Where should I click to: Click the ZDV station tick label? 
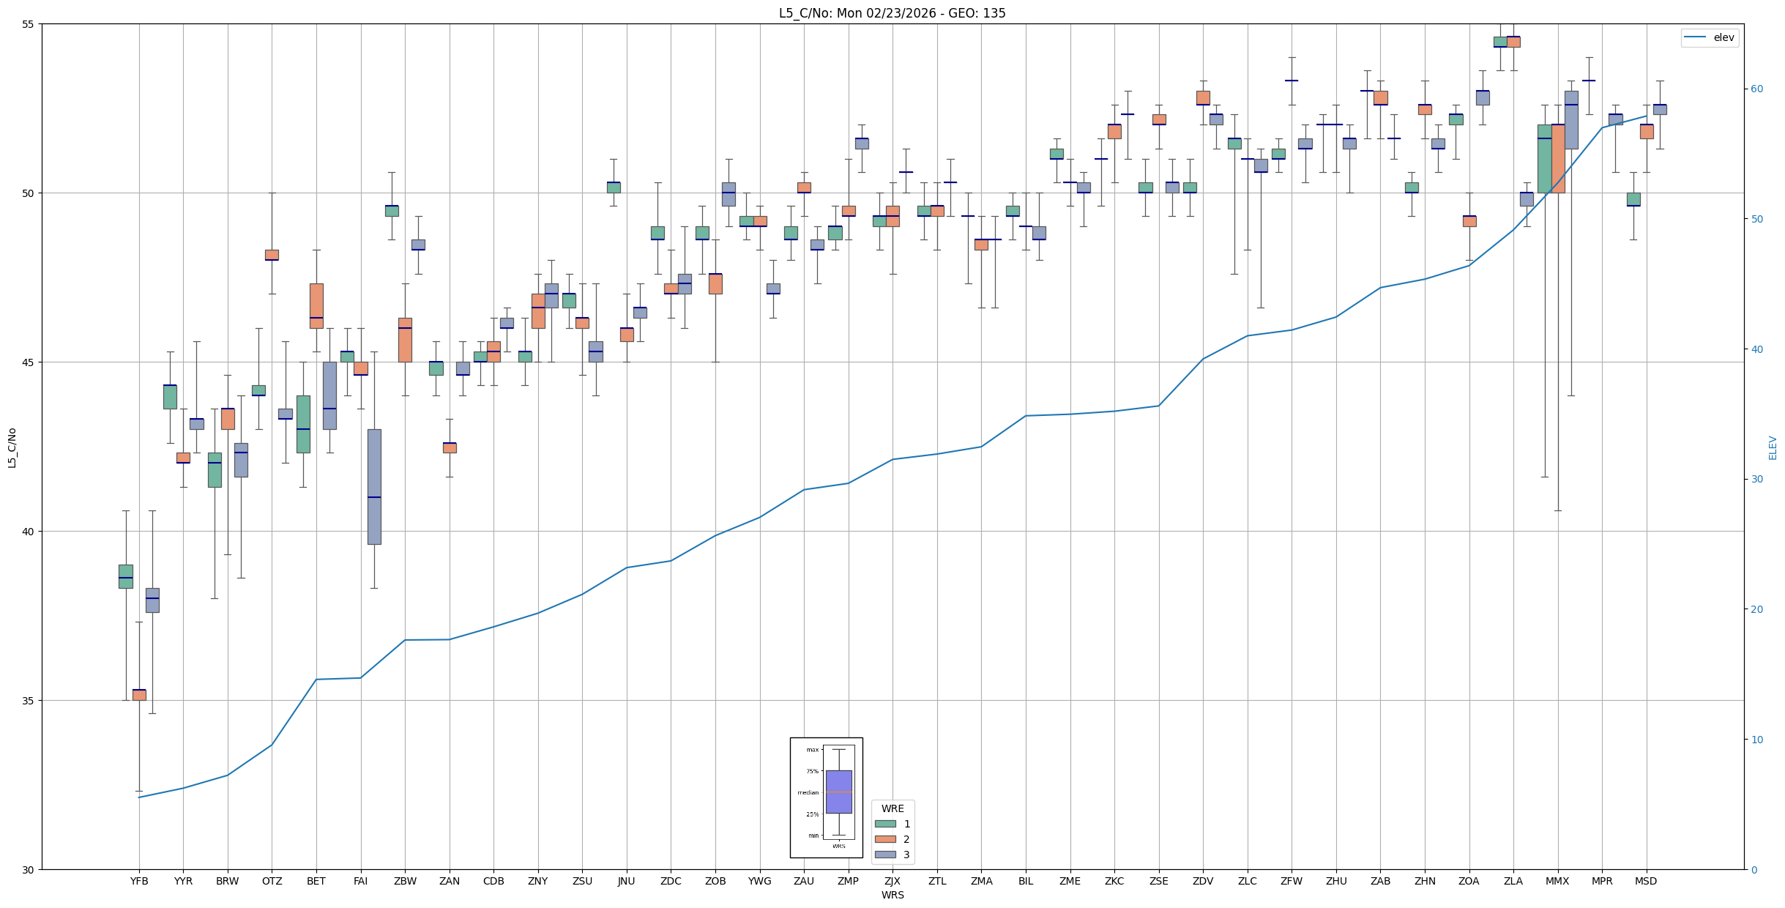pyautogui.click(x=1203, y=881)
